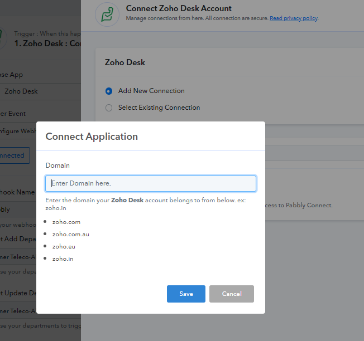Click the Cancel button in dialog
Image resolution: width=364 pixels, height=341 pixels.
pos(232,294)
